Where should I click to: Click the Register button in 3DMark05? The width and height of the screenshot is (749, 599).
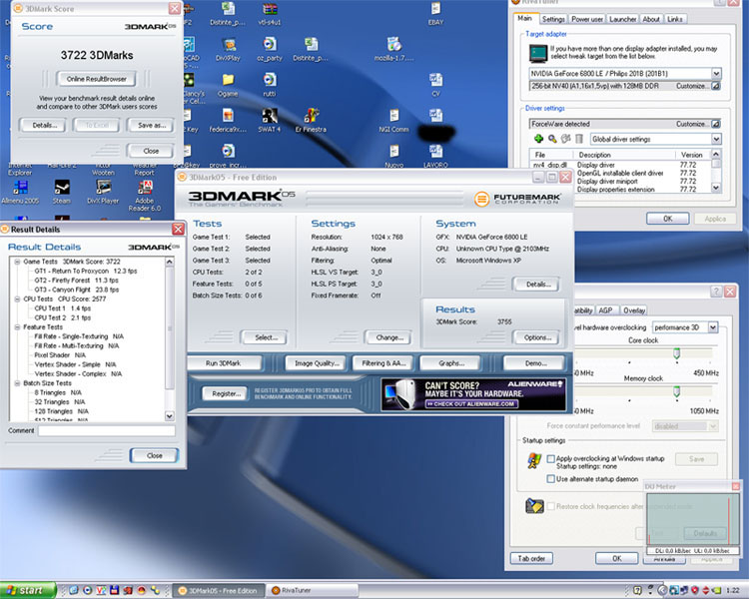pos(226,394)
